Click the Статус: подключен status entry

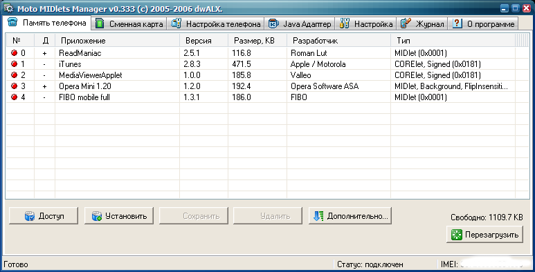[x=370, y=264]
